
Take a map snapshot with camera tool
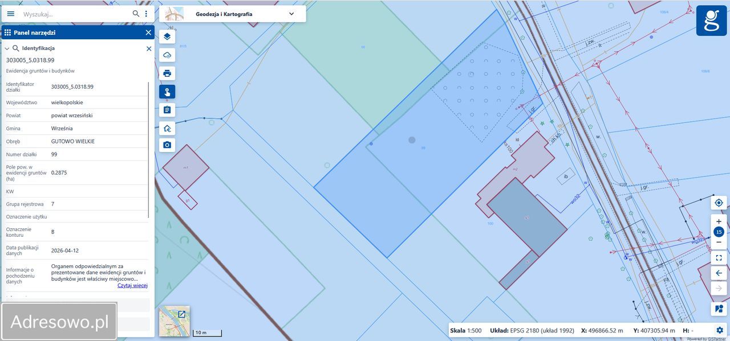(167, 145)
